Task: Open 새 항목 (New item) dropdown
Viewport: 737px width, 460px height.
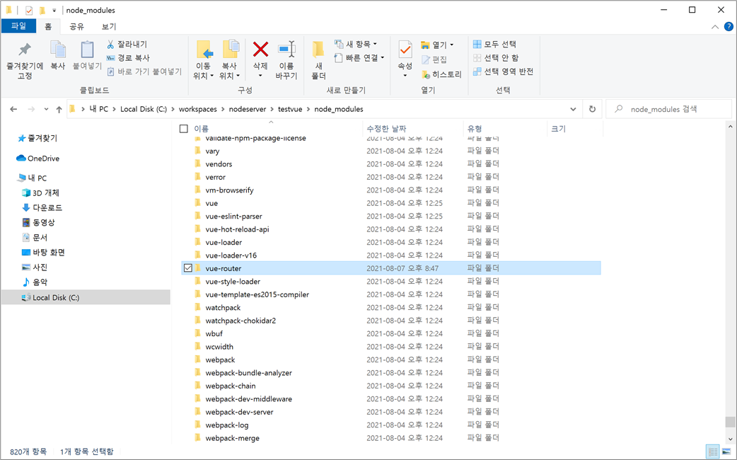Action: coord(355,44)
